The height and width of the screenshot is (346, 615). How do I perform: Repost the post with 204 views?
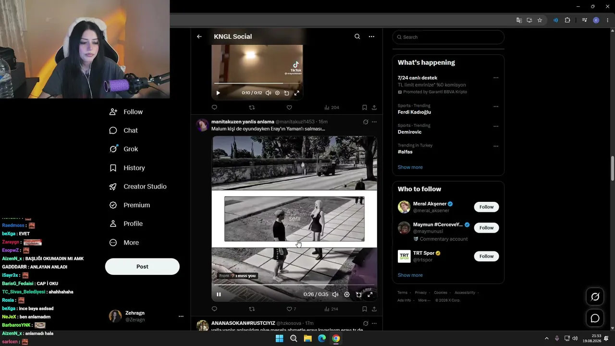252,107
